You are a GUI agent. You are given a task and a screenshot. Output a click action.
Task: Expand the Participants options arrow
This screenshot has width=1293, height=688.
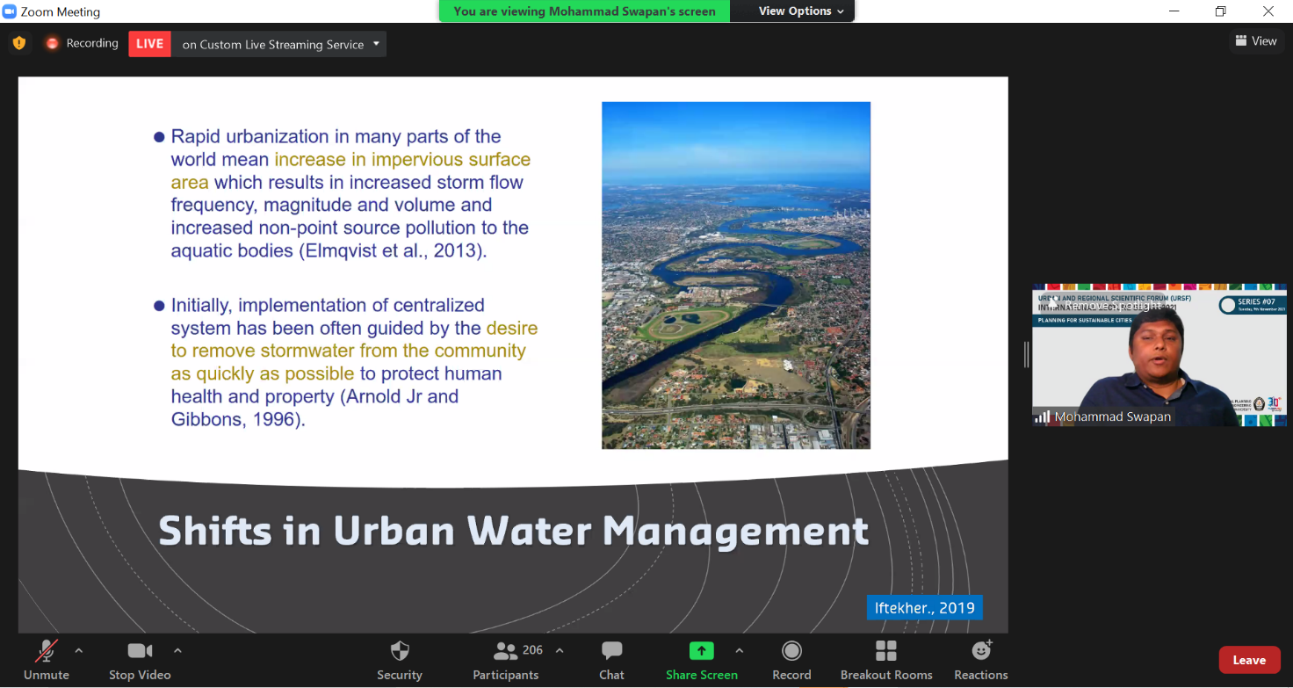[560, 651]
